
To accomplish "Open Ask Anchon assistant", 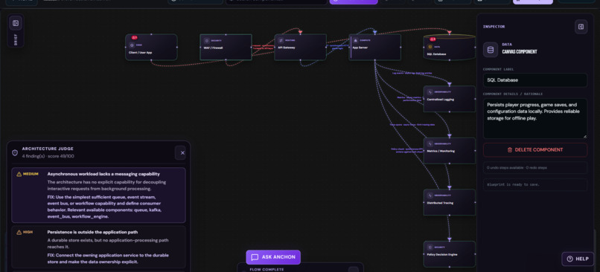I will (273, 257).
